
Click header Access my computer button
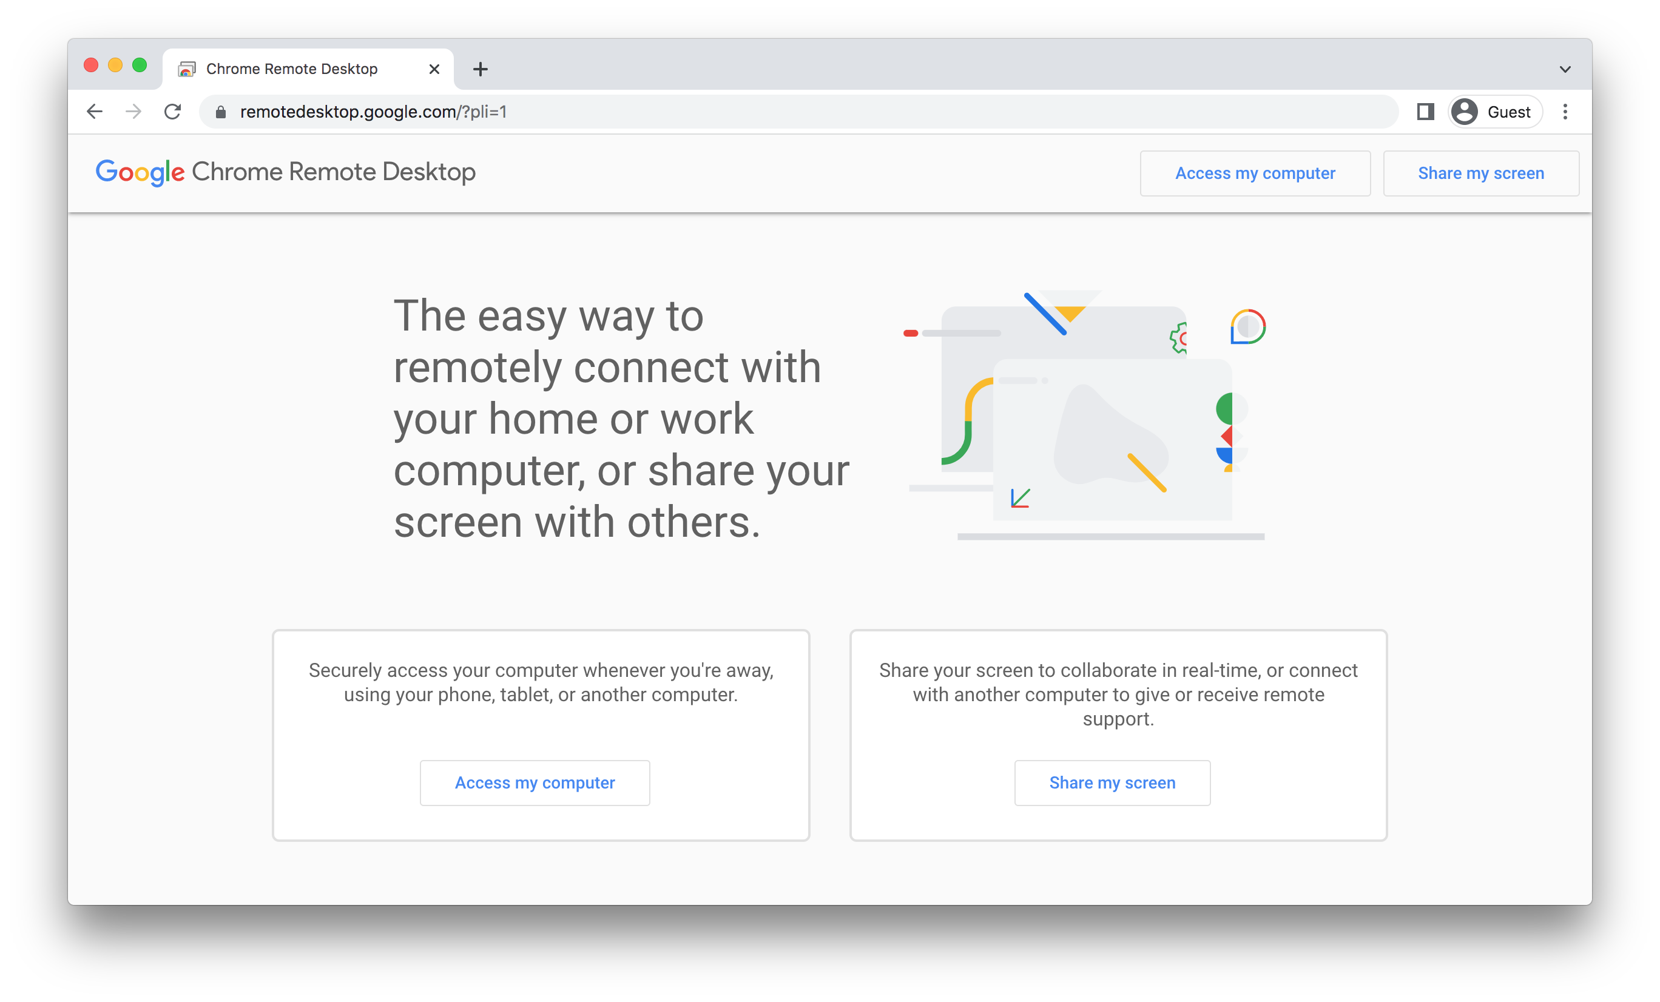point(1255,173)
